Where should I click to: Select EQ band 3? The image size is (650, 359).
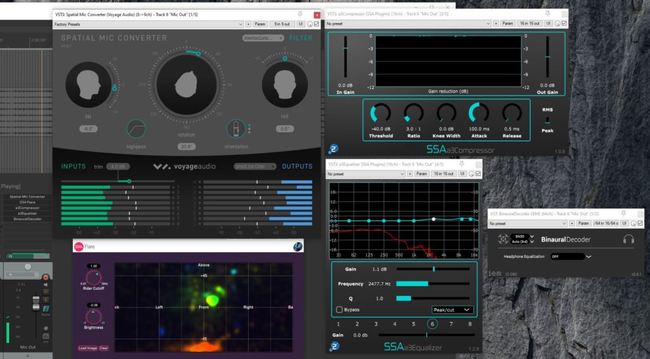(376, 323)
